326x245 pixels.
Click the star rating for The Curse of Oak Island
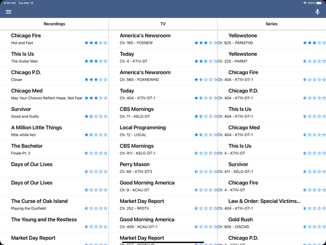tap(96, 208)
